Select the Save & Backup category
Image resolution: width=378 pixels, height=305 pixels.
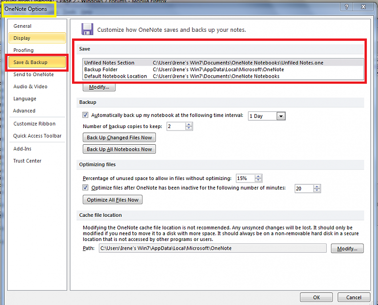tap(37, 62)
